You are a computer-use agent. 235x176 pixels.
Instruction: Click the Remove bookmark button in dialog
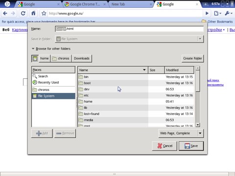65,133
